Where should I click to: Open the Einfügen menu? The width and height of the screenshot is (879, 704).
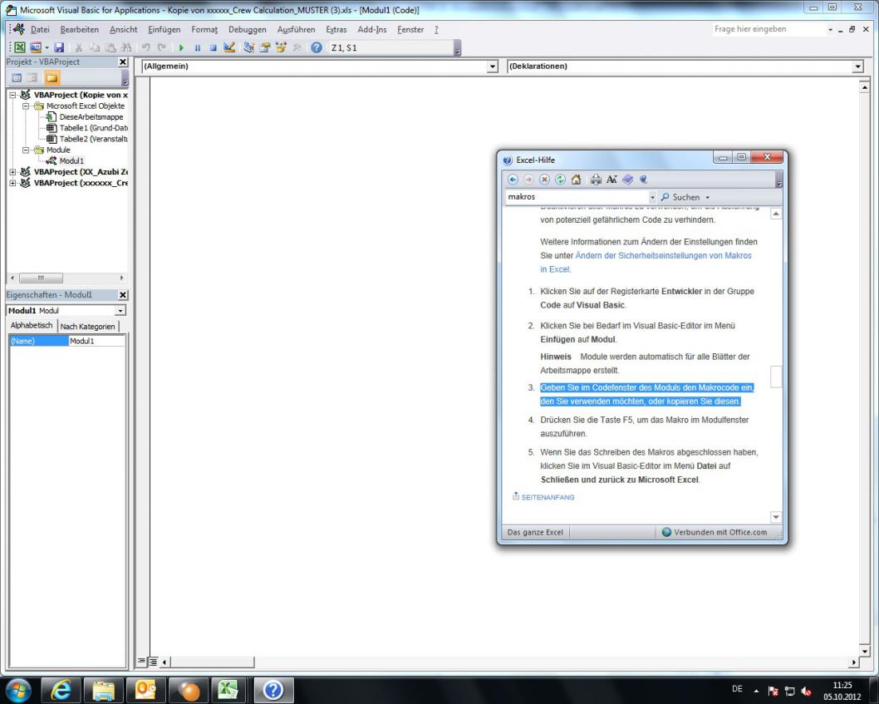pos(164,30)
